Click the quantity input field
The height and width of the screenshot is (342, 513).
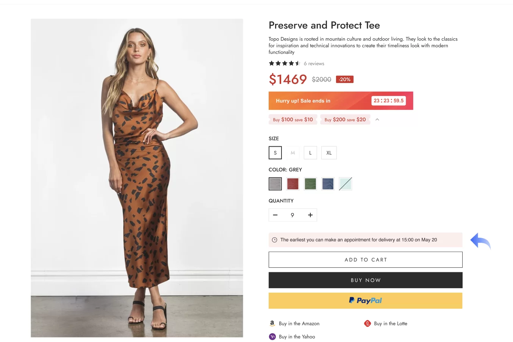pos(292,215)
